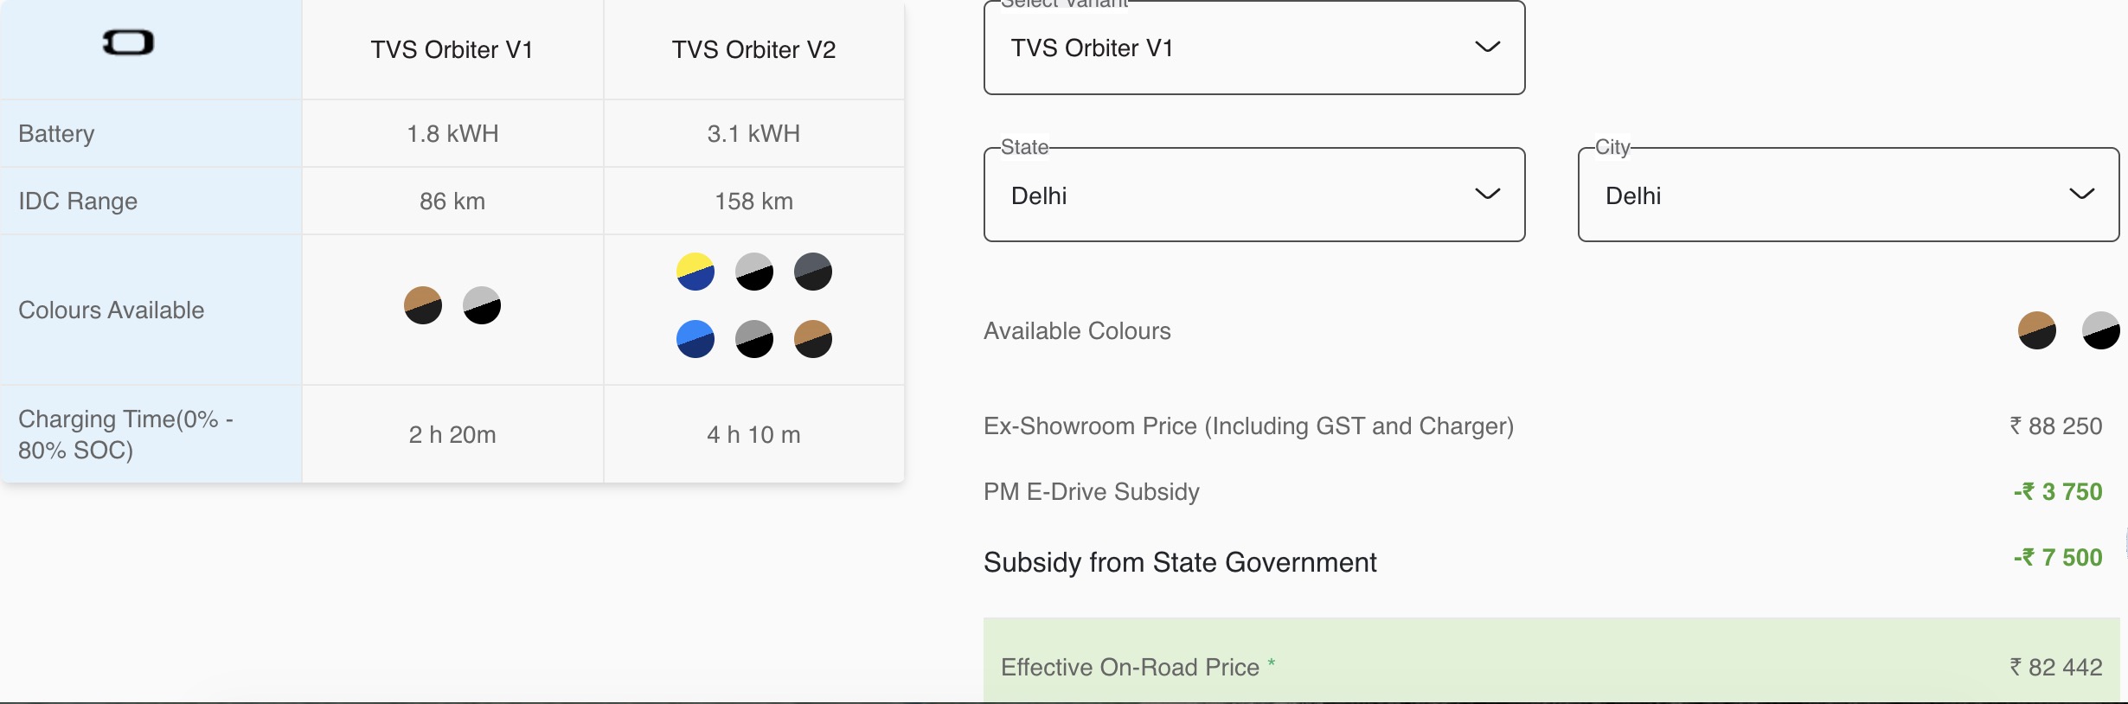Click the scooter icon in table header
Viewport: 2128px width, 704px height.
(128, 42)
